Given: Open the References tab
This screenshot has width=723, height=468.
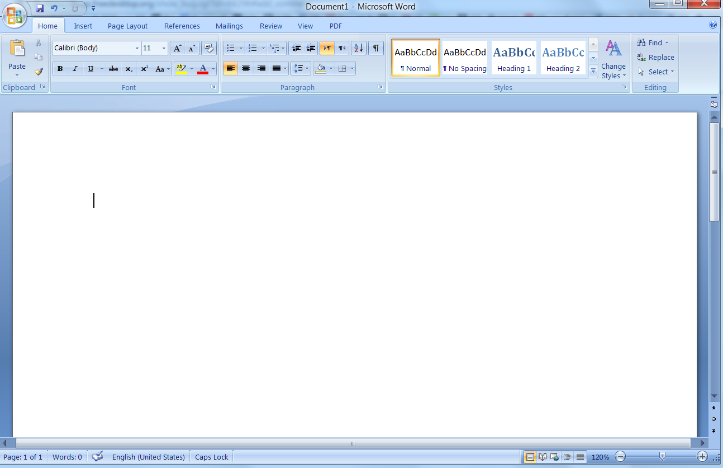Looking at the screenshot, I should [x=182, y=26].
